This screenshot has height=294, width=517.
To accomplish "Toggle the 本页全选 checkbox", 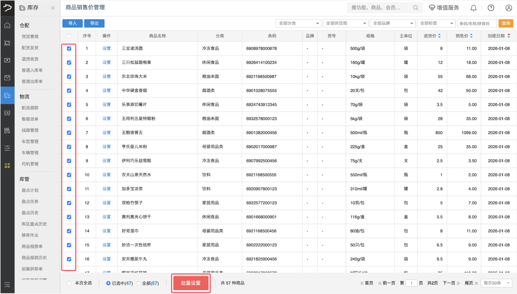I will click(x=69, y=283).
